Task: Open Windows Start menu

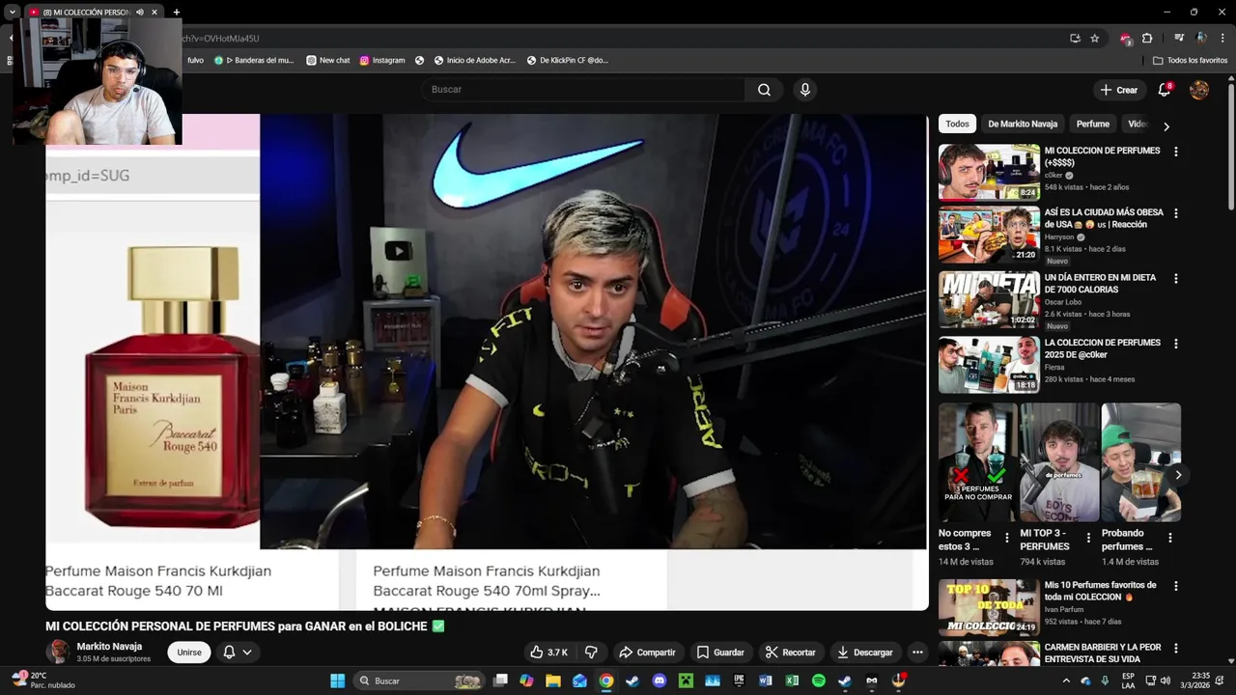Action: click(337, 681)
